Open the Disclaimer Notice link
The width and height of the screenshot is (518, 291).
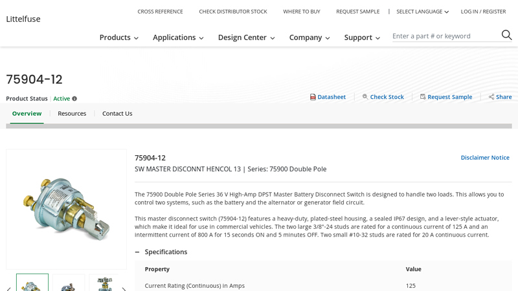(484, 158)
